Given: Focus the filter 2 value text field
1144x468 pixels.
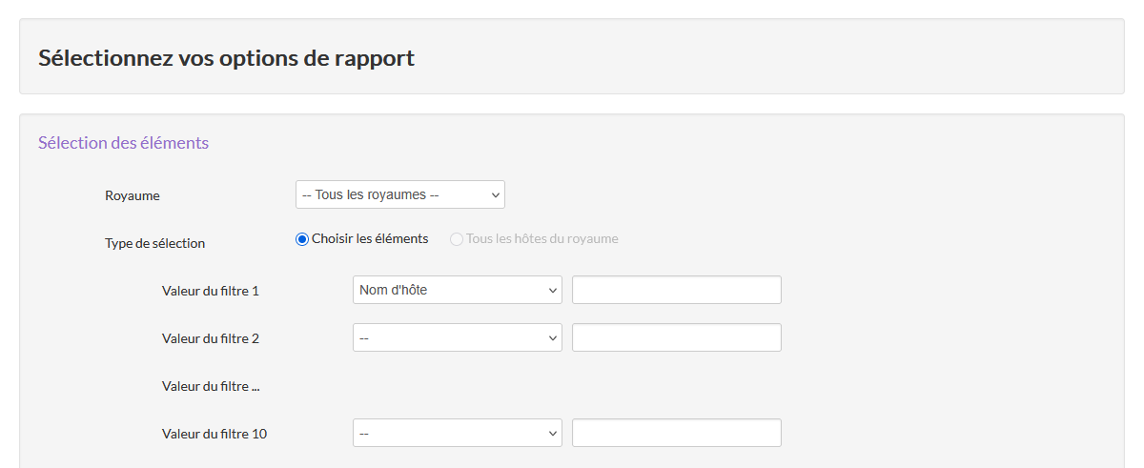Looking at the screenshot, I should [676, 337].
